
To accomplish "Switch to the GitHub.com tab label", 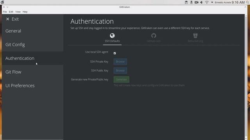I will [154, 41].
